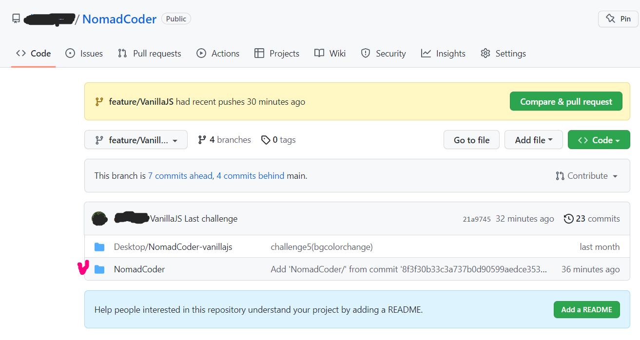Viewport: 640px width, 340px height.
Task: Switch to the Code tab
Action: [x=33, y=54]
